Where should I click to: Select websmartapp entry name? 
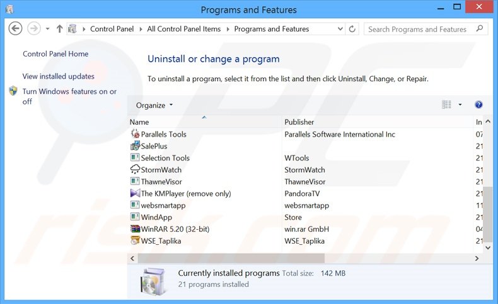coord(163,205)
